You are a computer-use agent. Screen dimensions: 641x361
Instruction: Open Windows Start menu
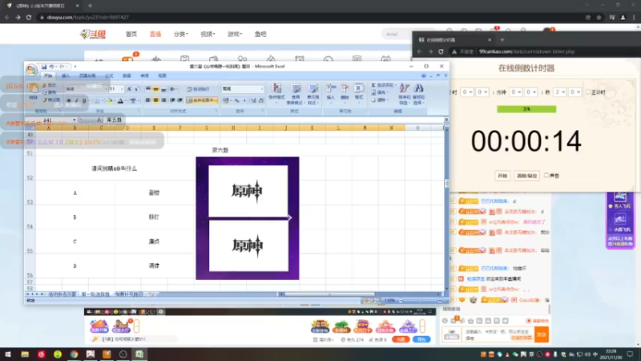click(8, 354)
